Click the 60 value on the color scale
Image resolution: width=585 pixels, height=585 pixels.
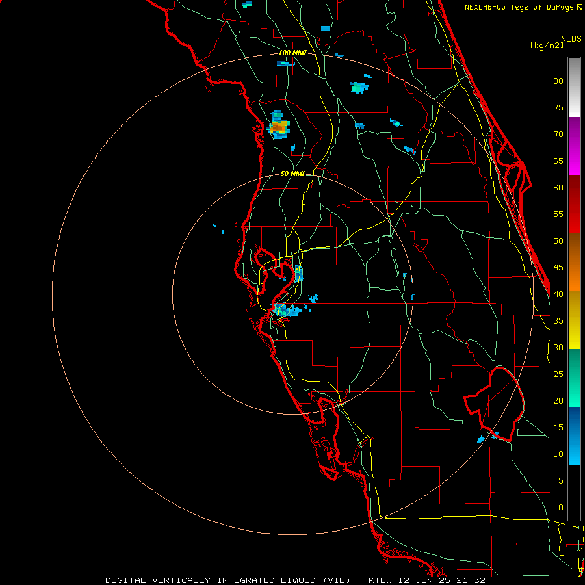pos(558,188)
